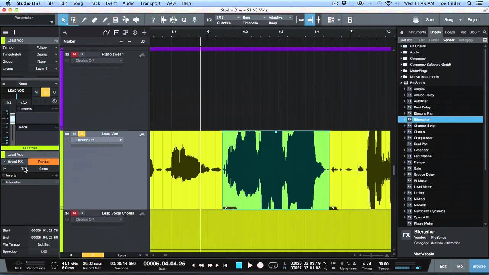This screenshot has width=489, height=275.
Task: Open the Mix console view
Action: tap(460, 267)
